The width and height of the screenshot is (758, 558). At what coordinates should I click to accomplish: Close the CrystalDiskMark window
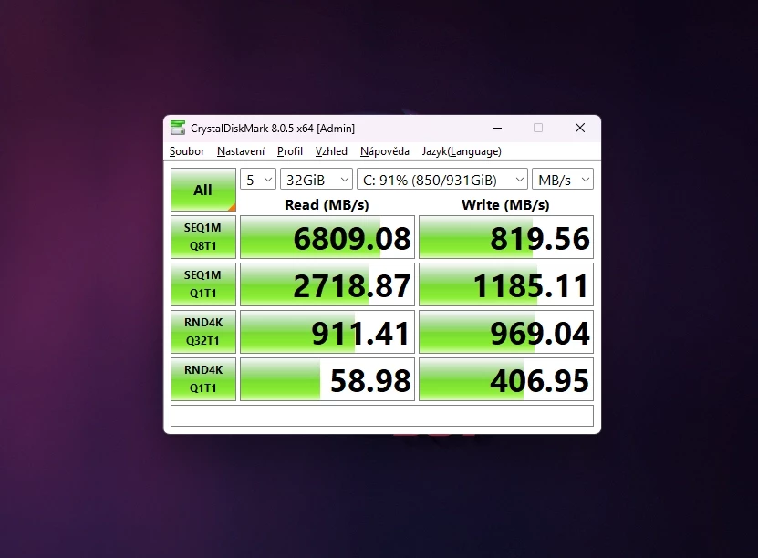point(580,128)
